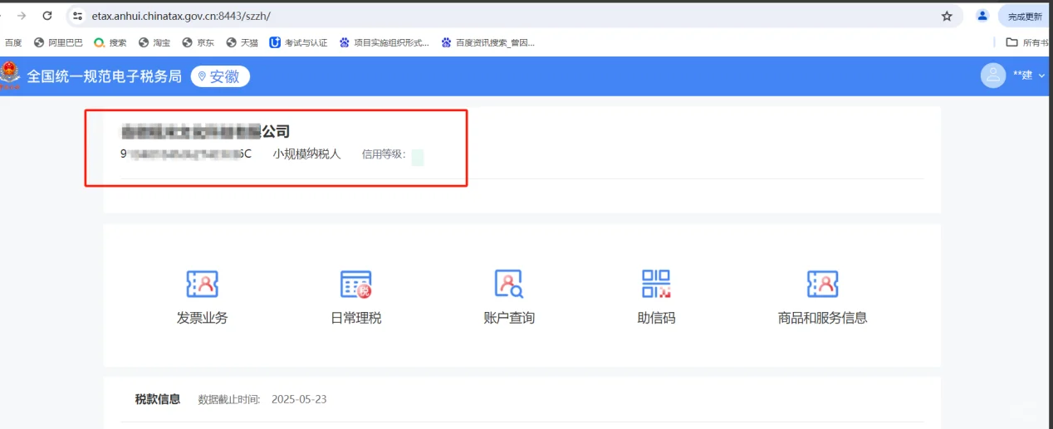This screenshot has height=429, width=1053.
Task: Change region via 安徽 location selector
Action: 220,76
